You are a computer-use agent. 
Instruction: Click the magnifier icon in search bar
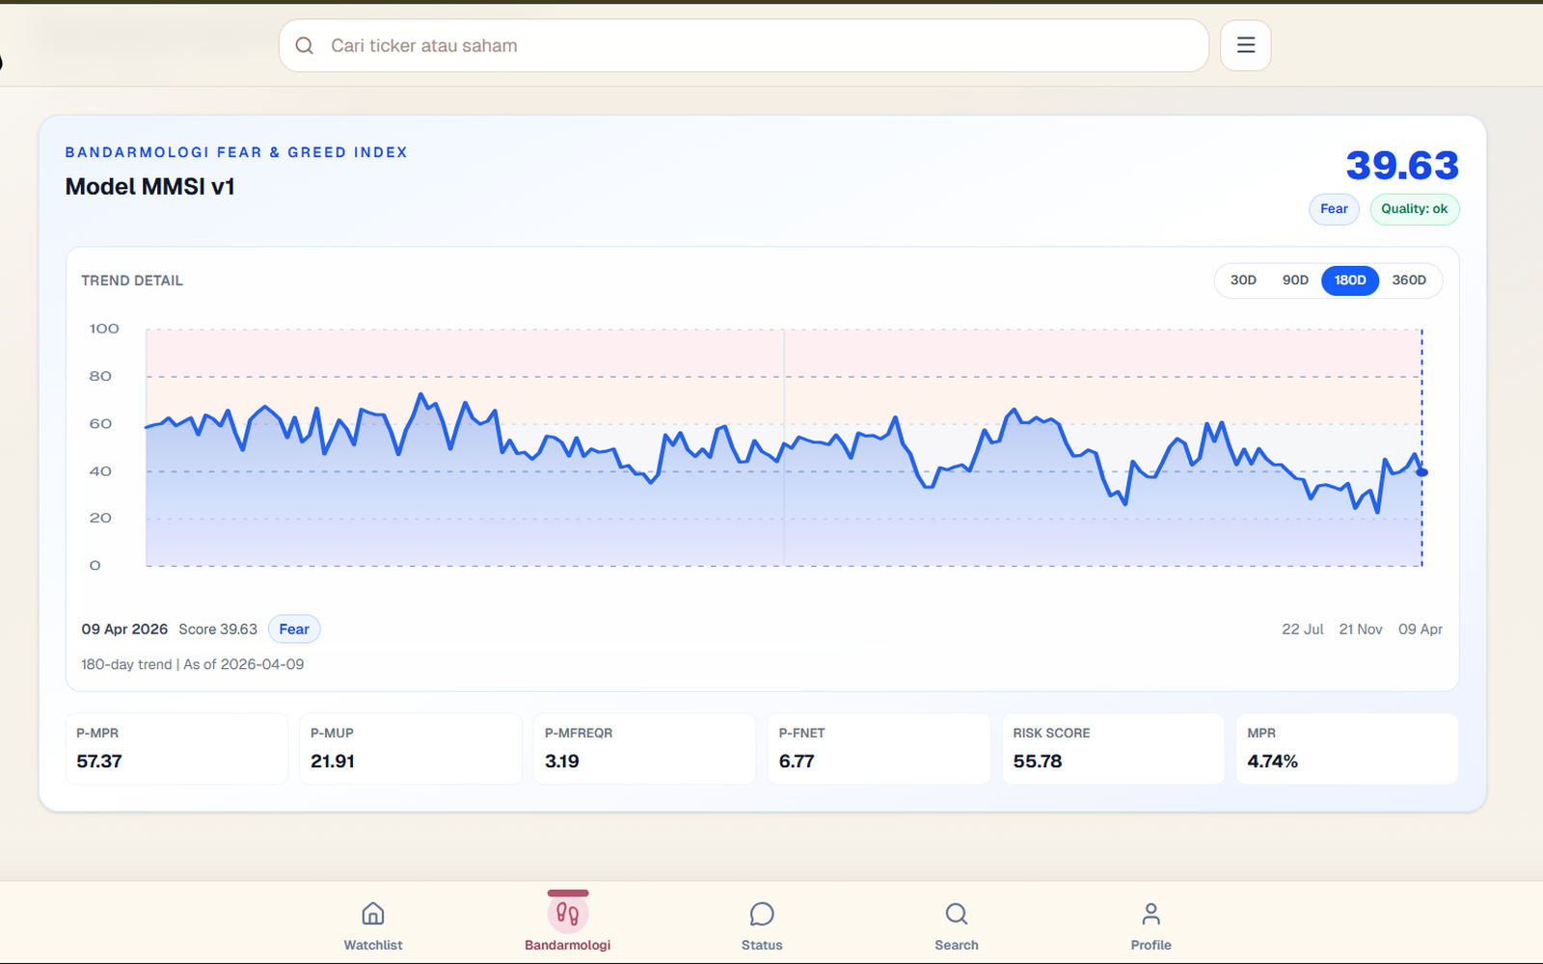coord(305,45)
